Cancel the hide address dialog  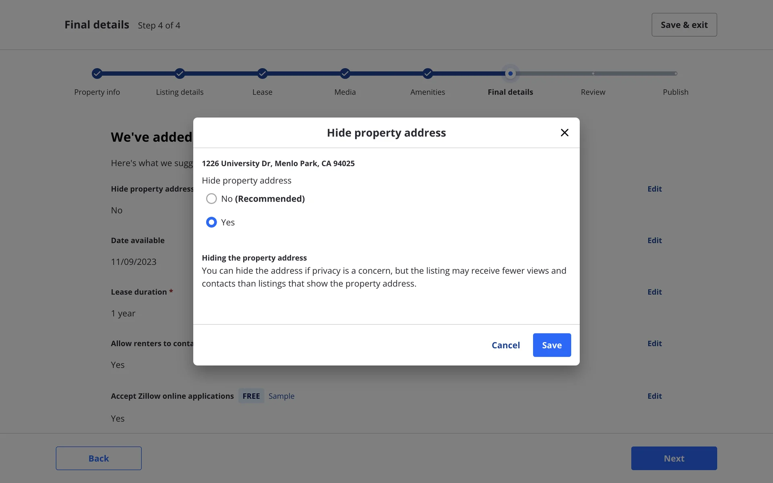[x=506, y=345]
